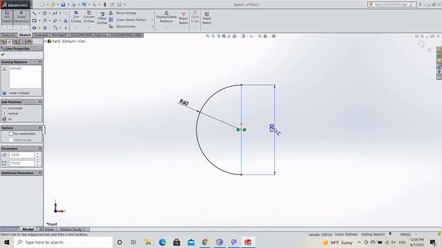
Task: Collapse the Add Relations section
Action: coord(40,102)
